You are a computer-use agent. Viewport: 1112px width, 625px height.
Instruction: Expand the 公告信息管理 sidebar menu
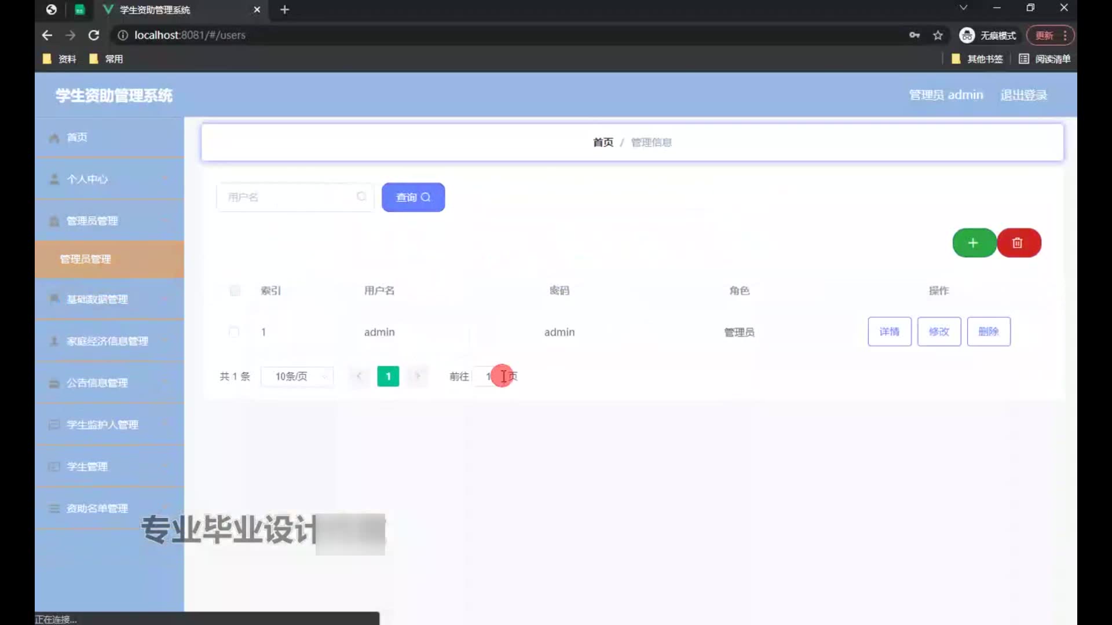(x=97, y=383)
